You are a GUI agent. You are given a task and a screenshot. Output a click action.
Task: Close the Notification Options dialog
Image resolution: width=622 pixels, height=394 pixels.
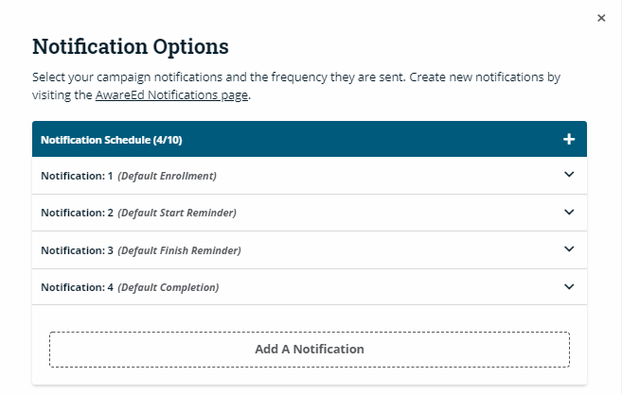(601, 18)
